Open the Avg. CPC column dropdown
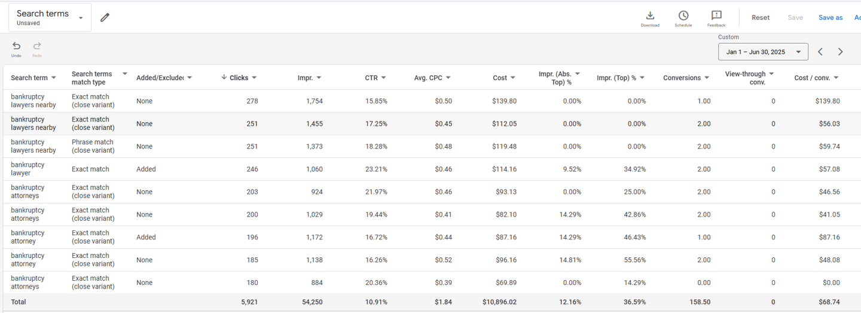Screen dimensions: 861x313 coord(448,78)
